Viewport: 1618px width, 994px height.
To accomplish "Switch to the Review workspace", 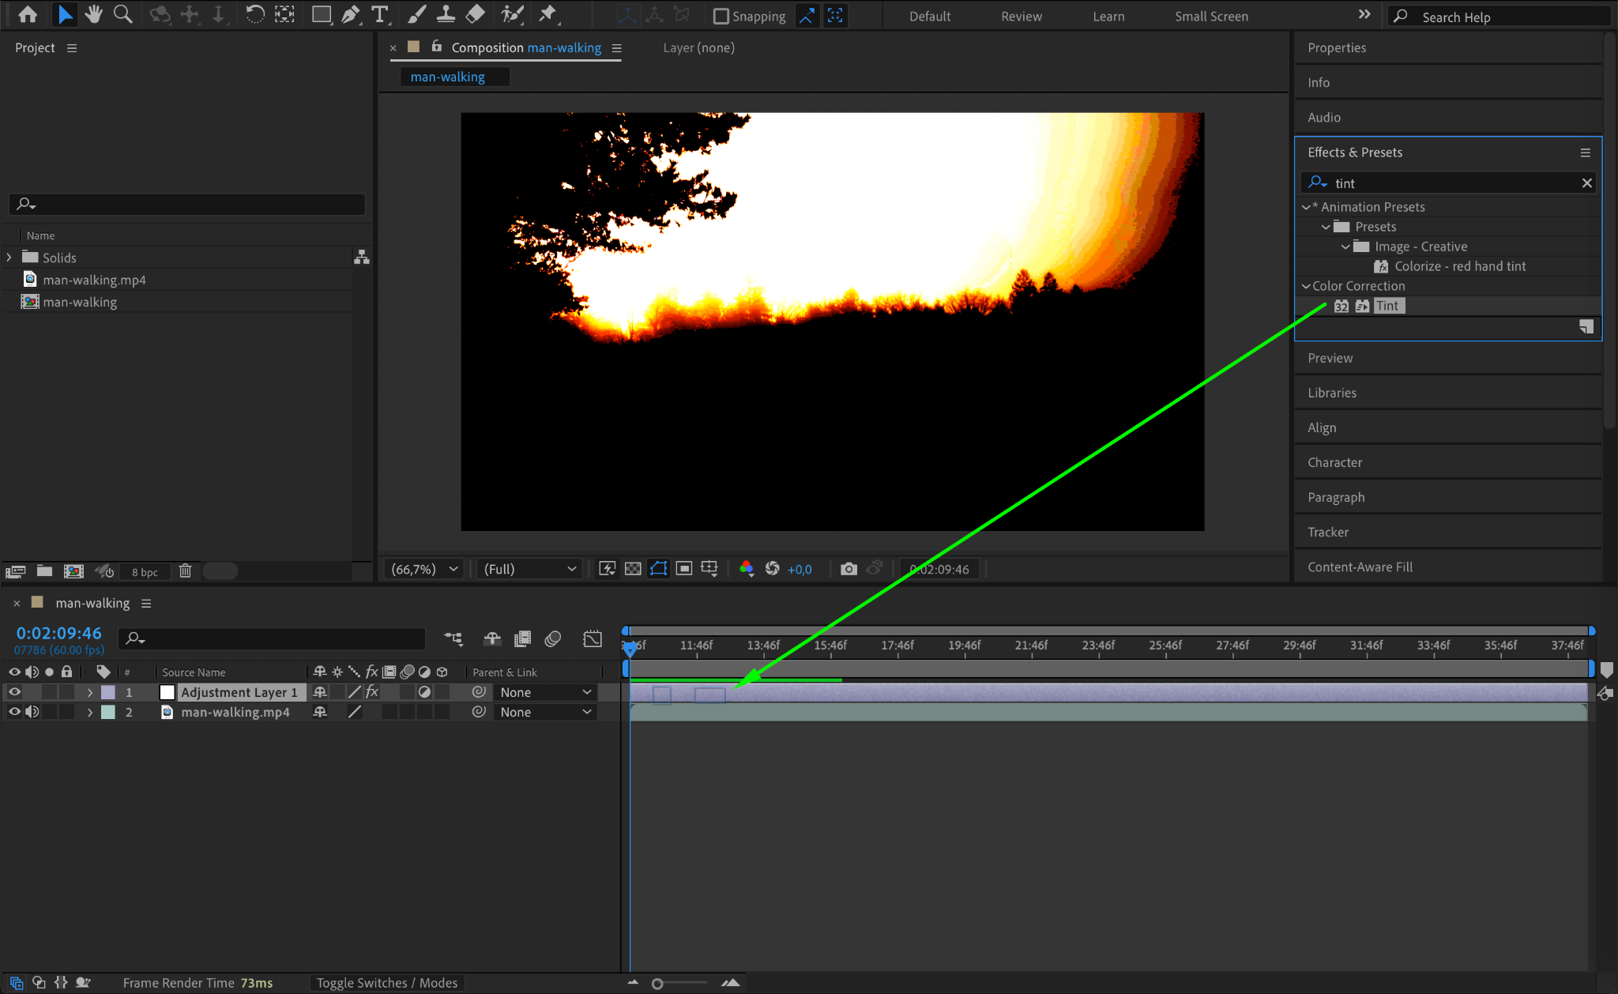I will tap(1021, 17).
